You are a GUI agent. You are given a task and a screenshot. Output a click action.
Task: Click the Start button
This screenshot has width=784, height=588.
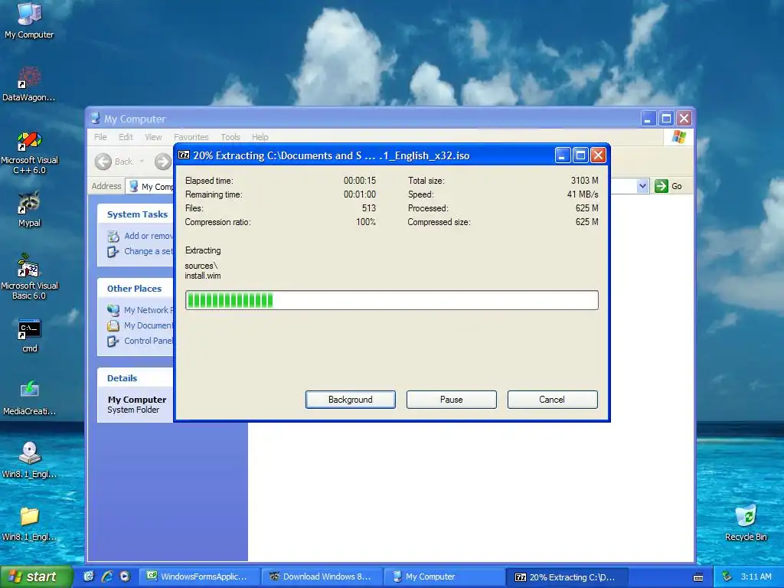(35, 577)
